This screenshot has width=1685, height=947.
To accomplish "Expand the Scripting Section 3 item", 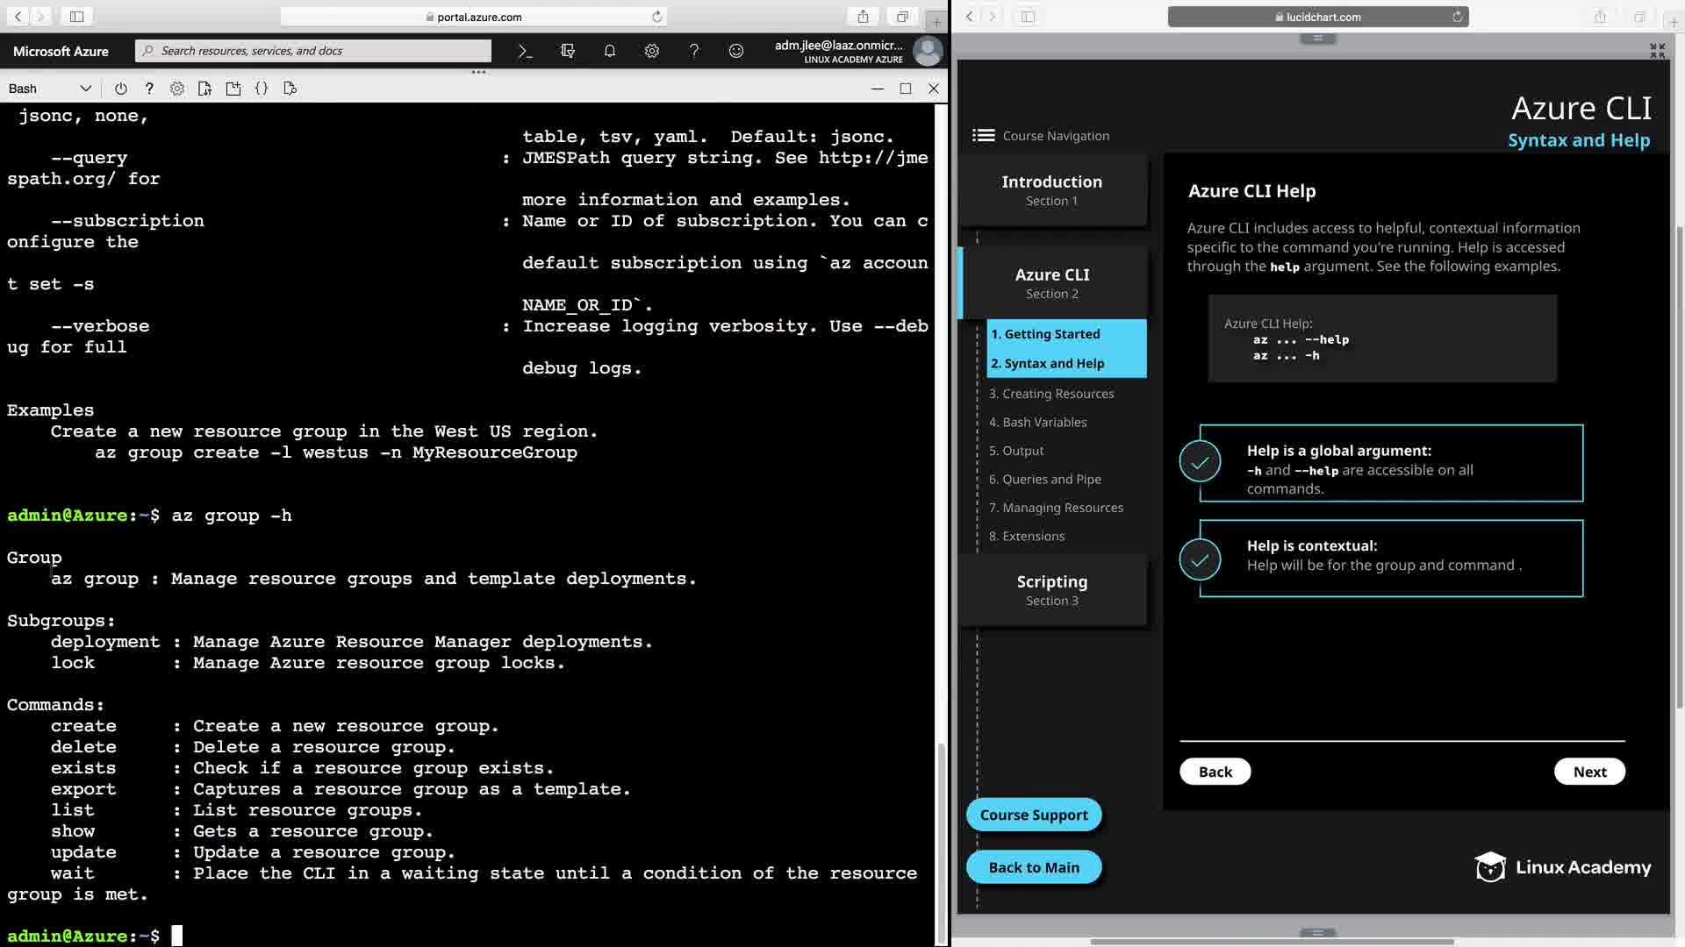I will 1051,589.
